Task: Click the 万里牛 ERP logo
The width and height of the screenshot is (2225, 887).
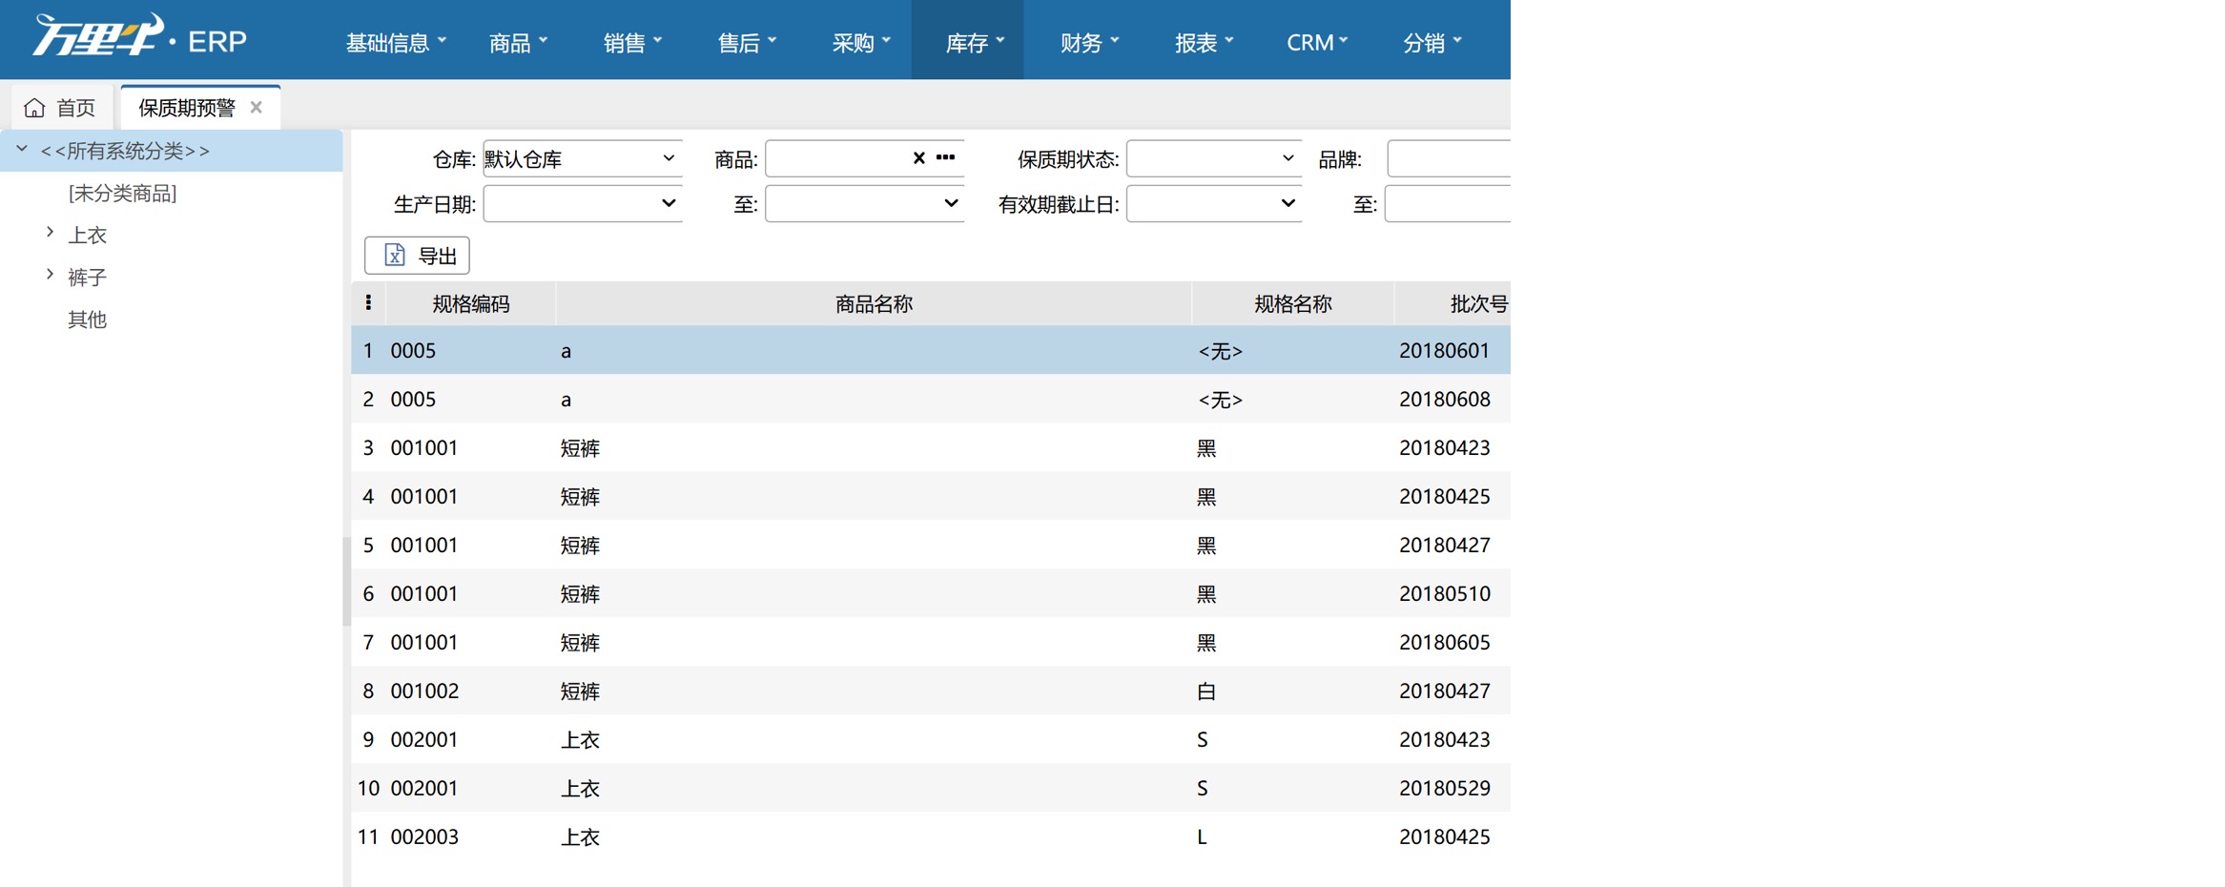Action: tap(140, 37)
